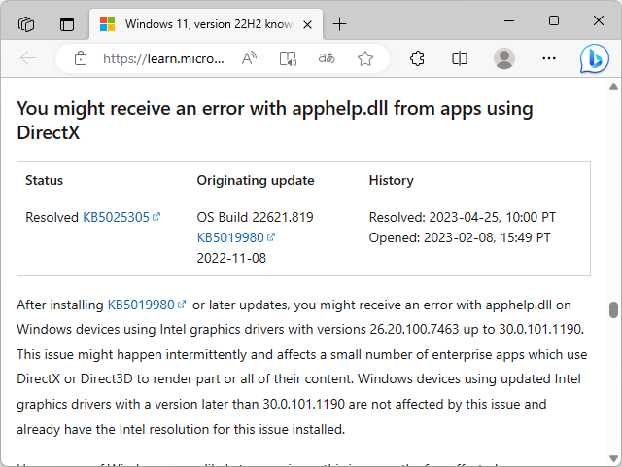
Task: Go back to previous page
Action: 28,58
